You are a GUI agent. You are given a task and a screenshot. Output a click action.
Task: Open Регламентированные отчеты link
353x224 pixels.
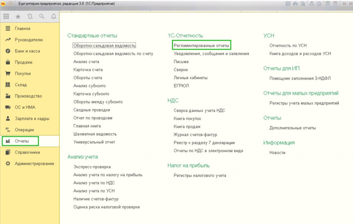[x=201, y=46]
